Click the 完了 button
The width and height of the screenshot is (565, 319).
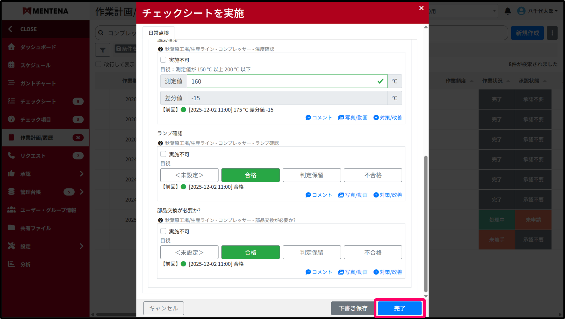[399, 308]
